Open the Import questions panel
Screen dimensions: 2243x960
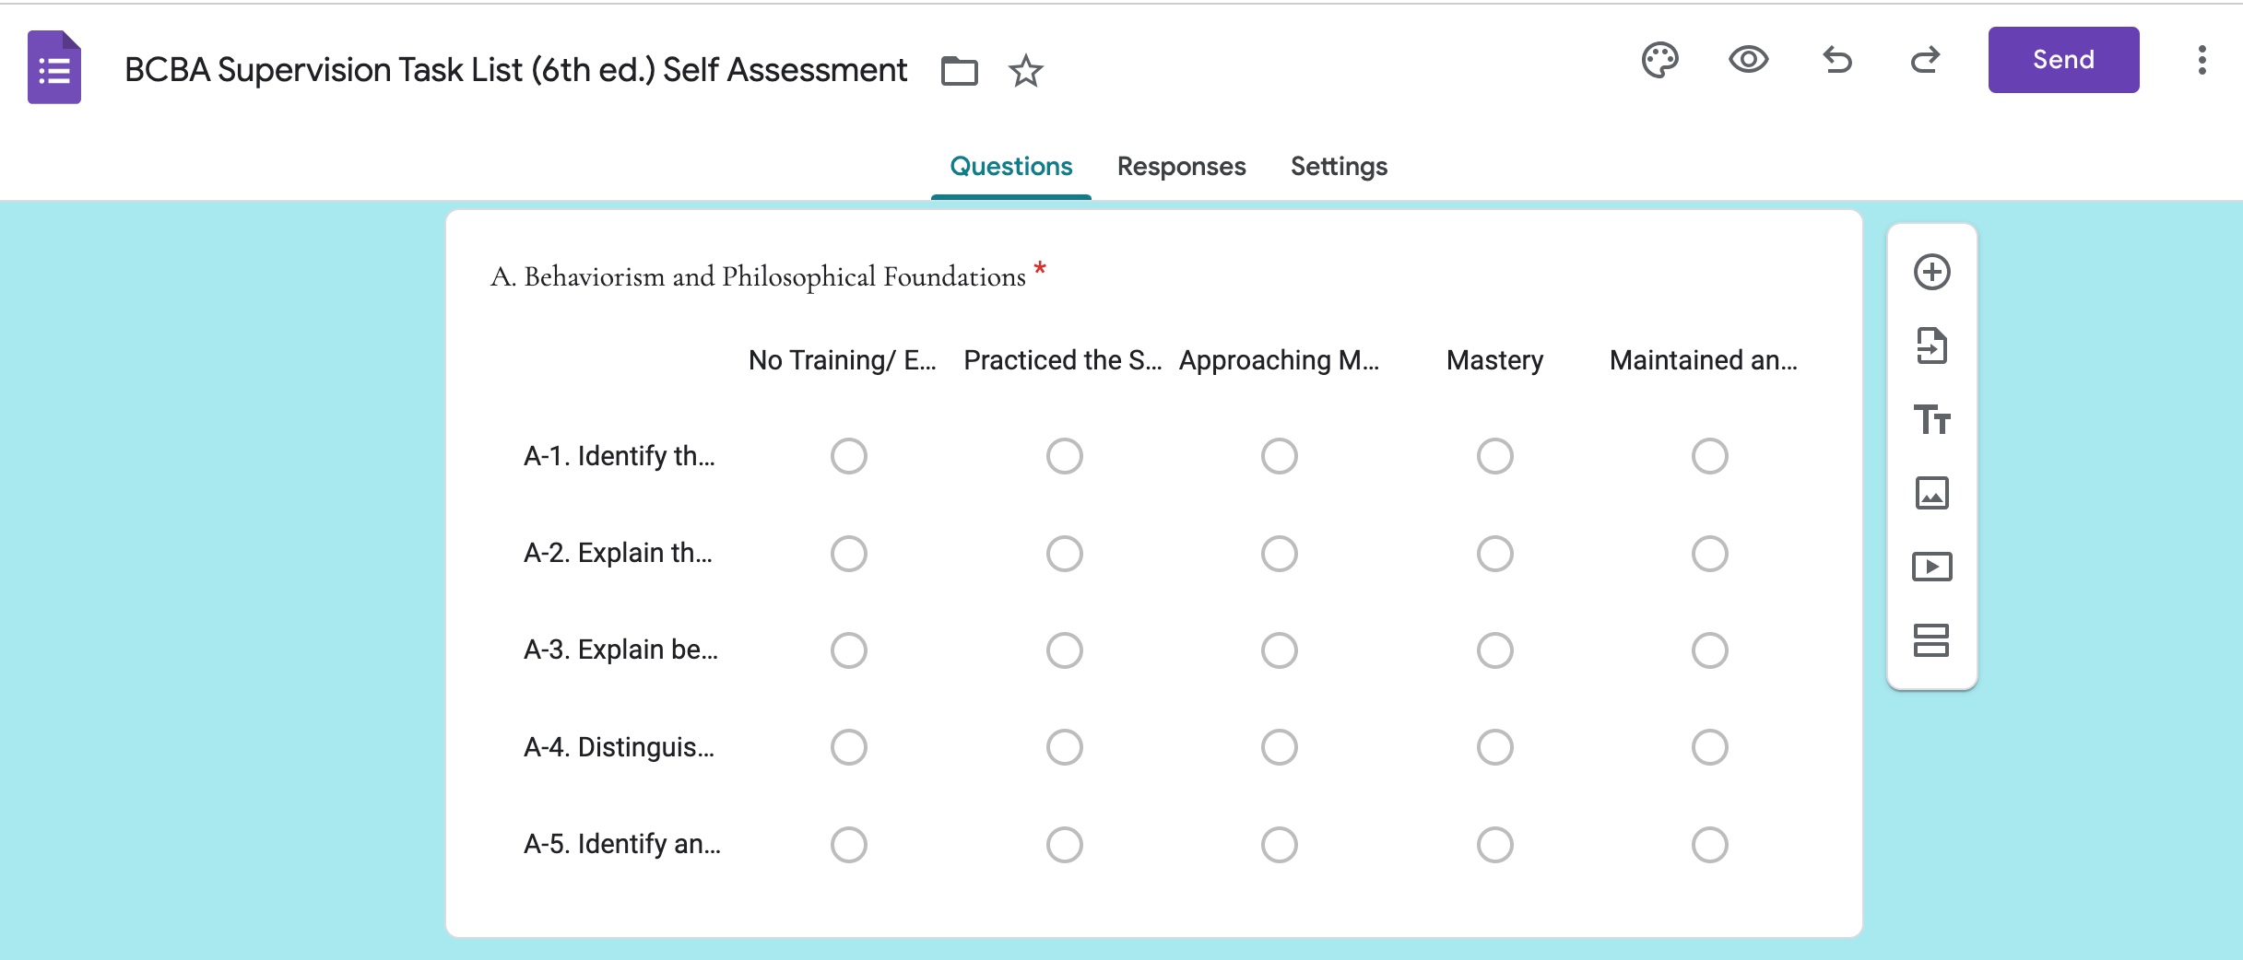coord(1933,345)
